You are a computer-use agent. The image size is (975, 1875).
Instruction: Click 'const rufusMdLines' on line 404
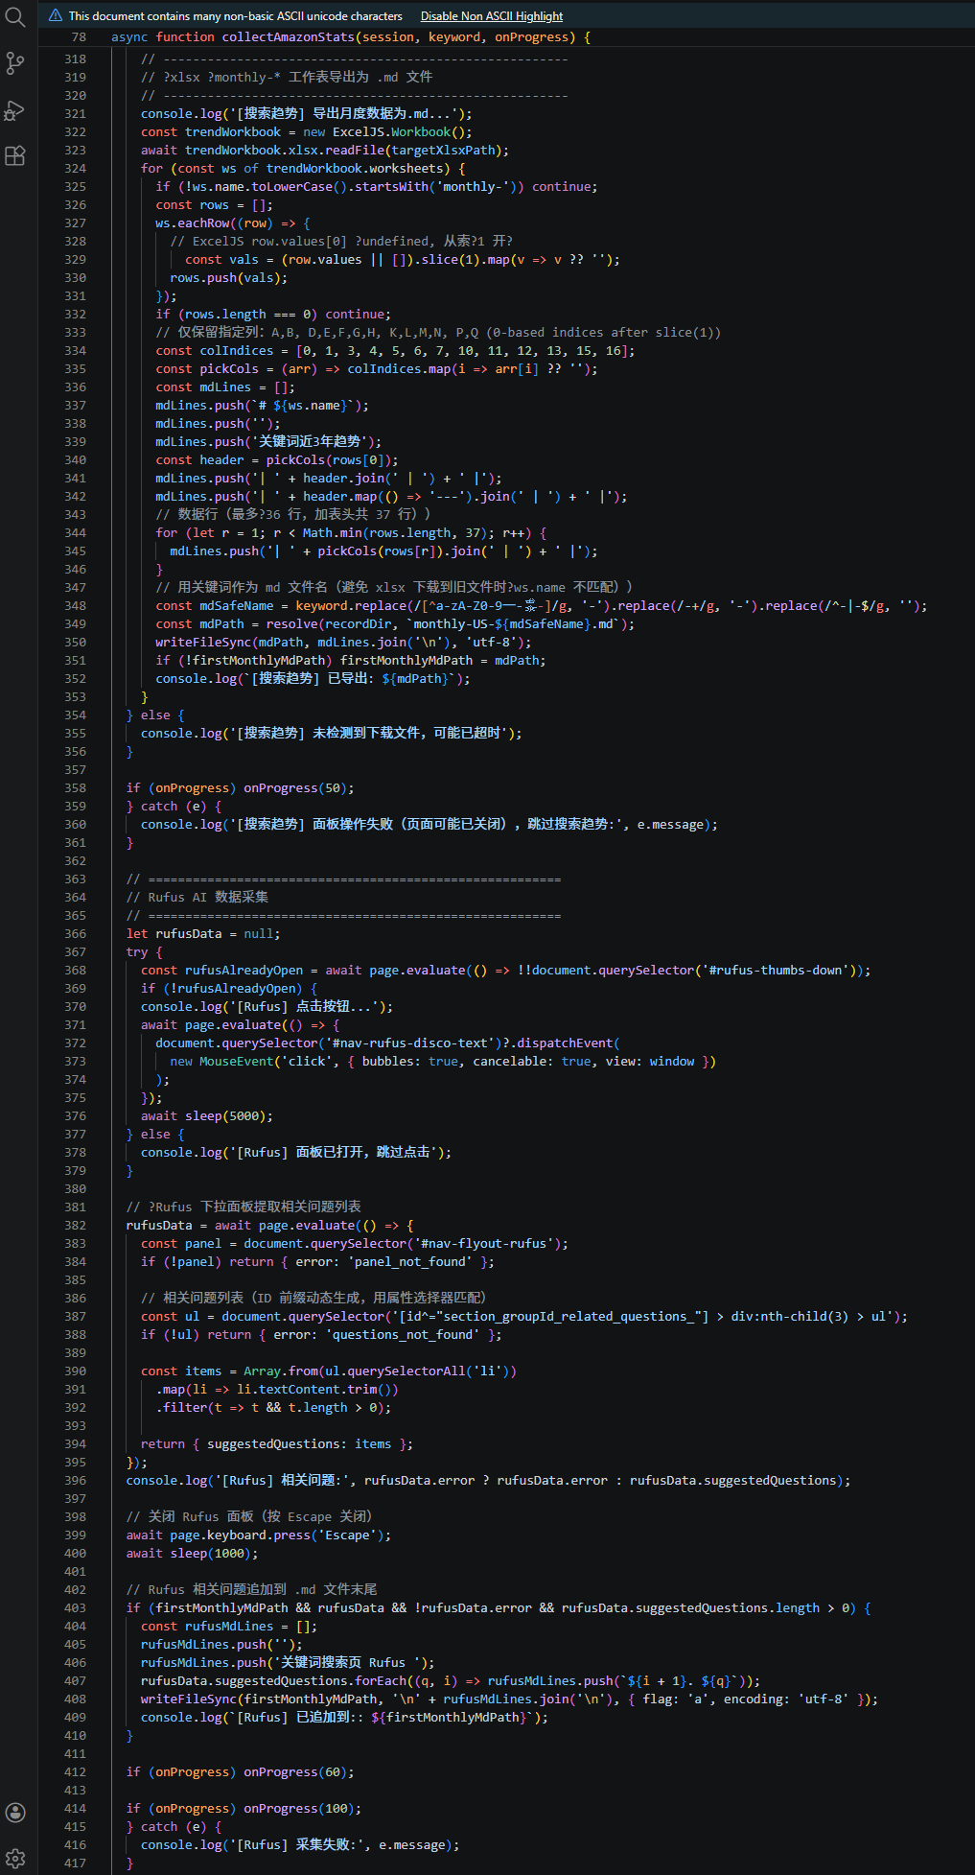[207, 1627]
